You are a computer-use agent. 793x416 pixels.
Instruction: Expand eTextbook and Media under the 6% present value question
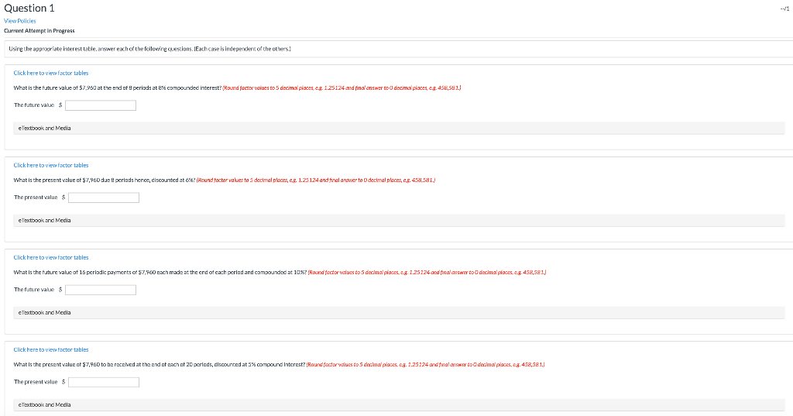point(399,220)
